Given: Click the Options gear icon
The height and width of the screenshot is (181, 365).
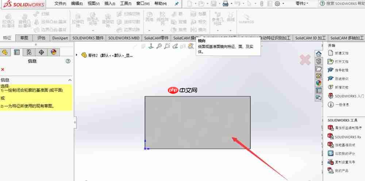Looking at the screenshot, I should (277, 4).
